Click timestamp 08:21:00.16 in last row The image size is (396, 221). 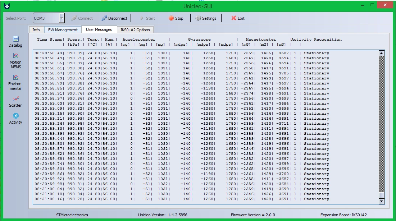coord(49,199)
